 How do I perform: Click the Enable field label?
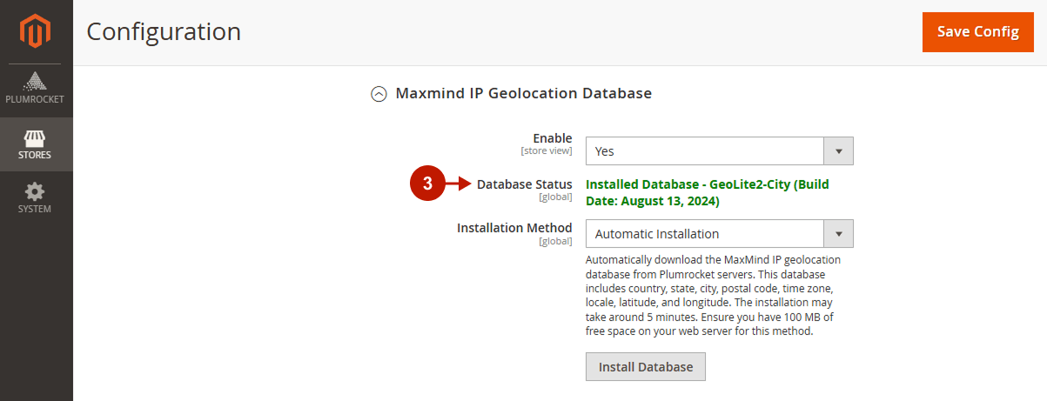pyautogui.click(x=552, y=138)
